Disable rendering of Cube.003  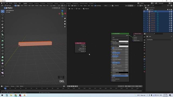171,17
